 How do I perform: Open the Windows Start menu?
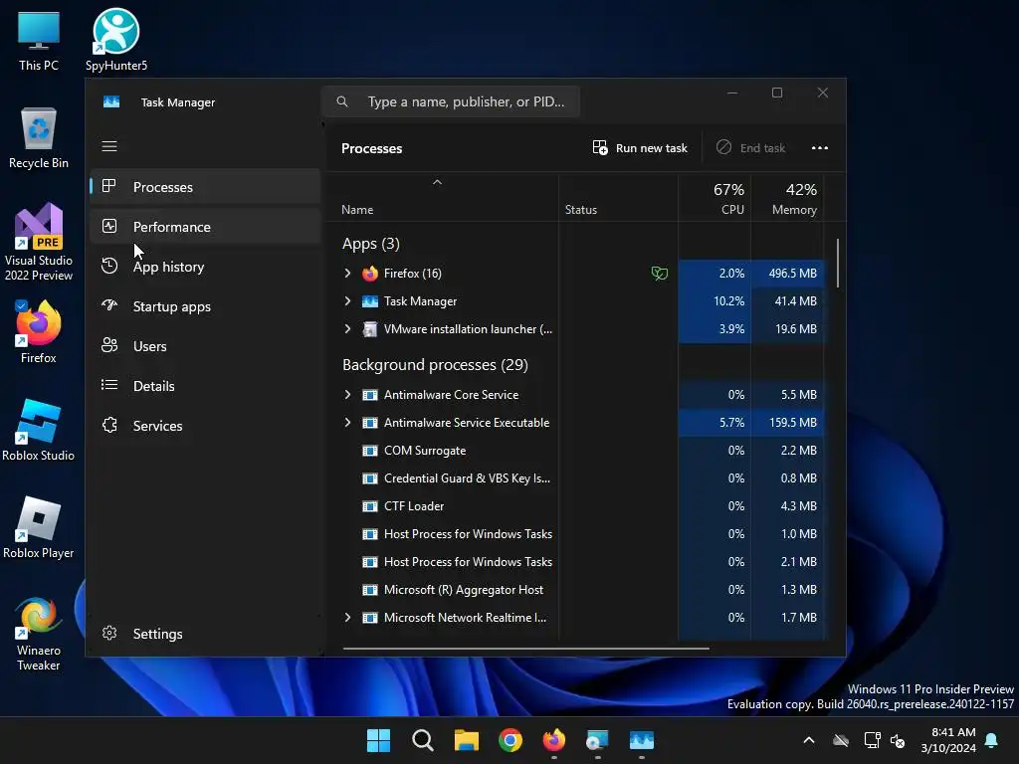378,740
